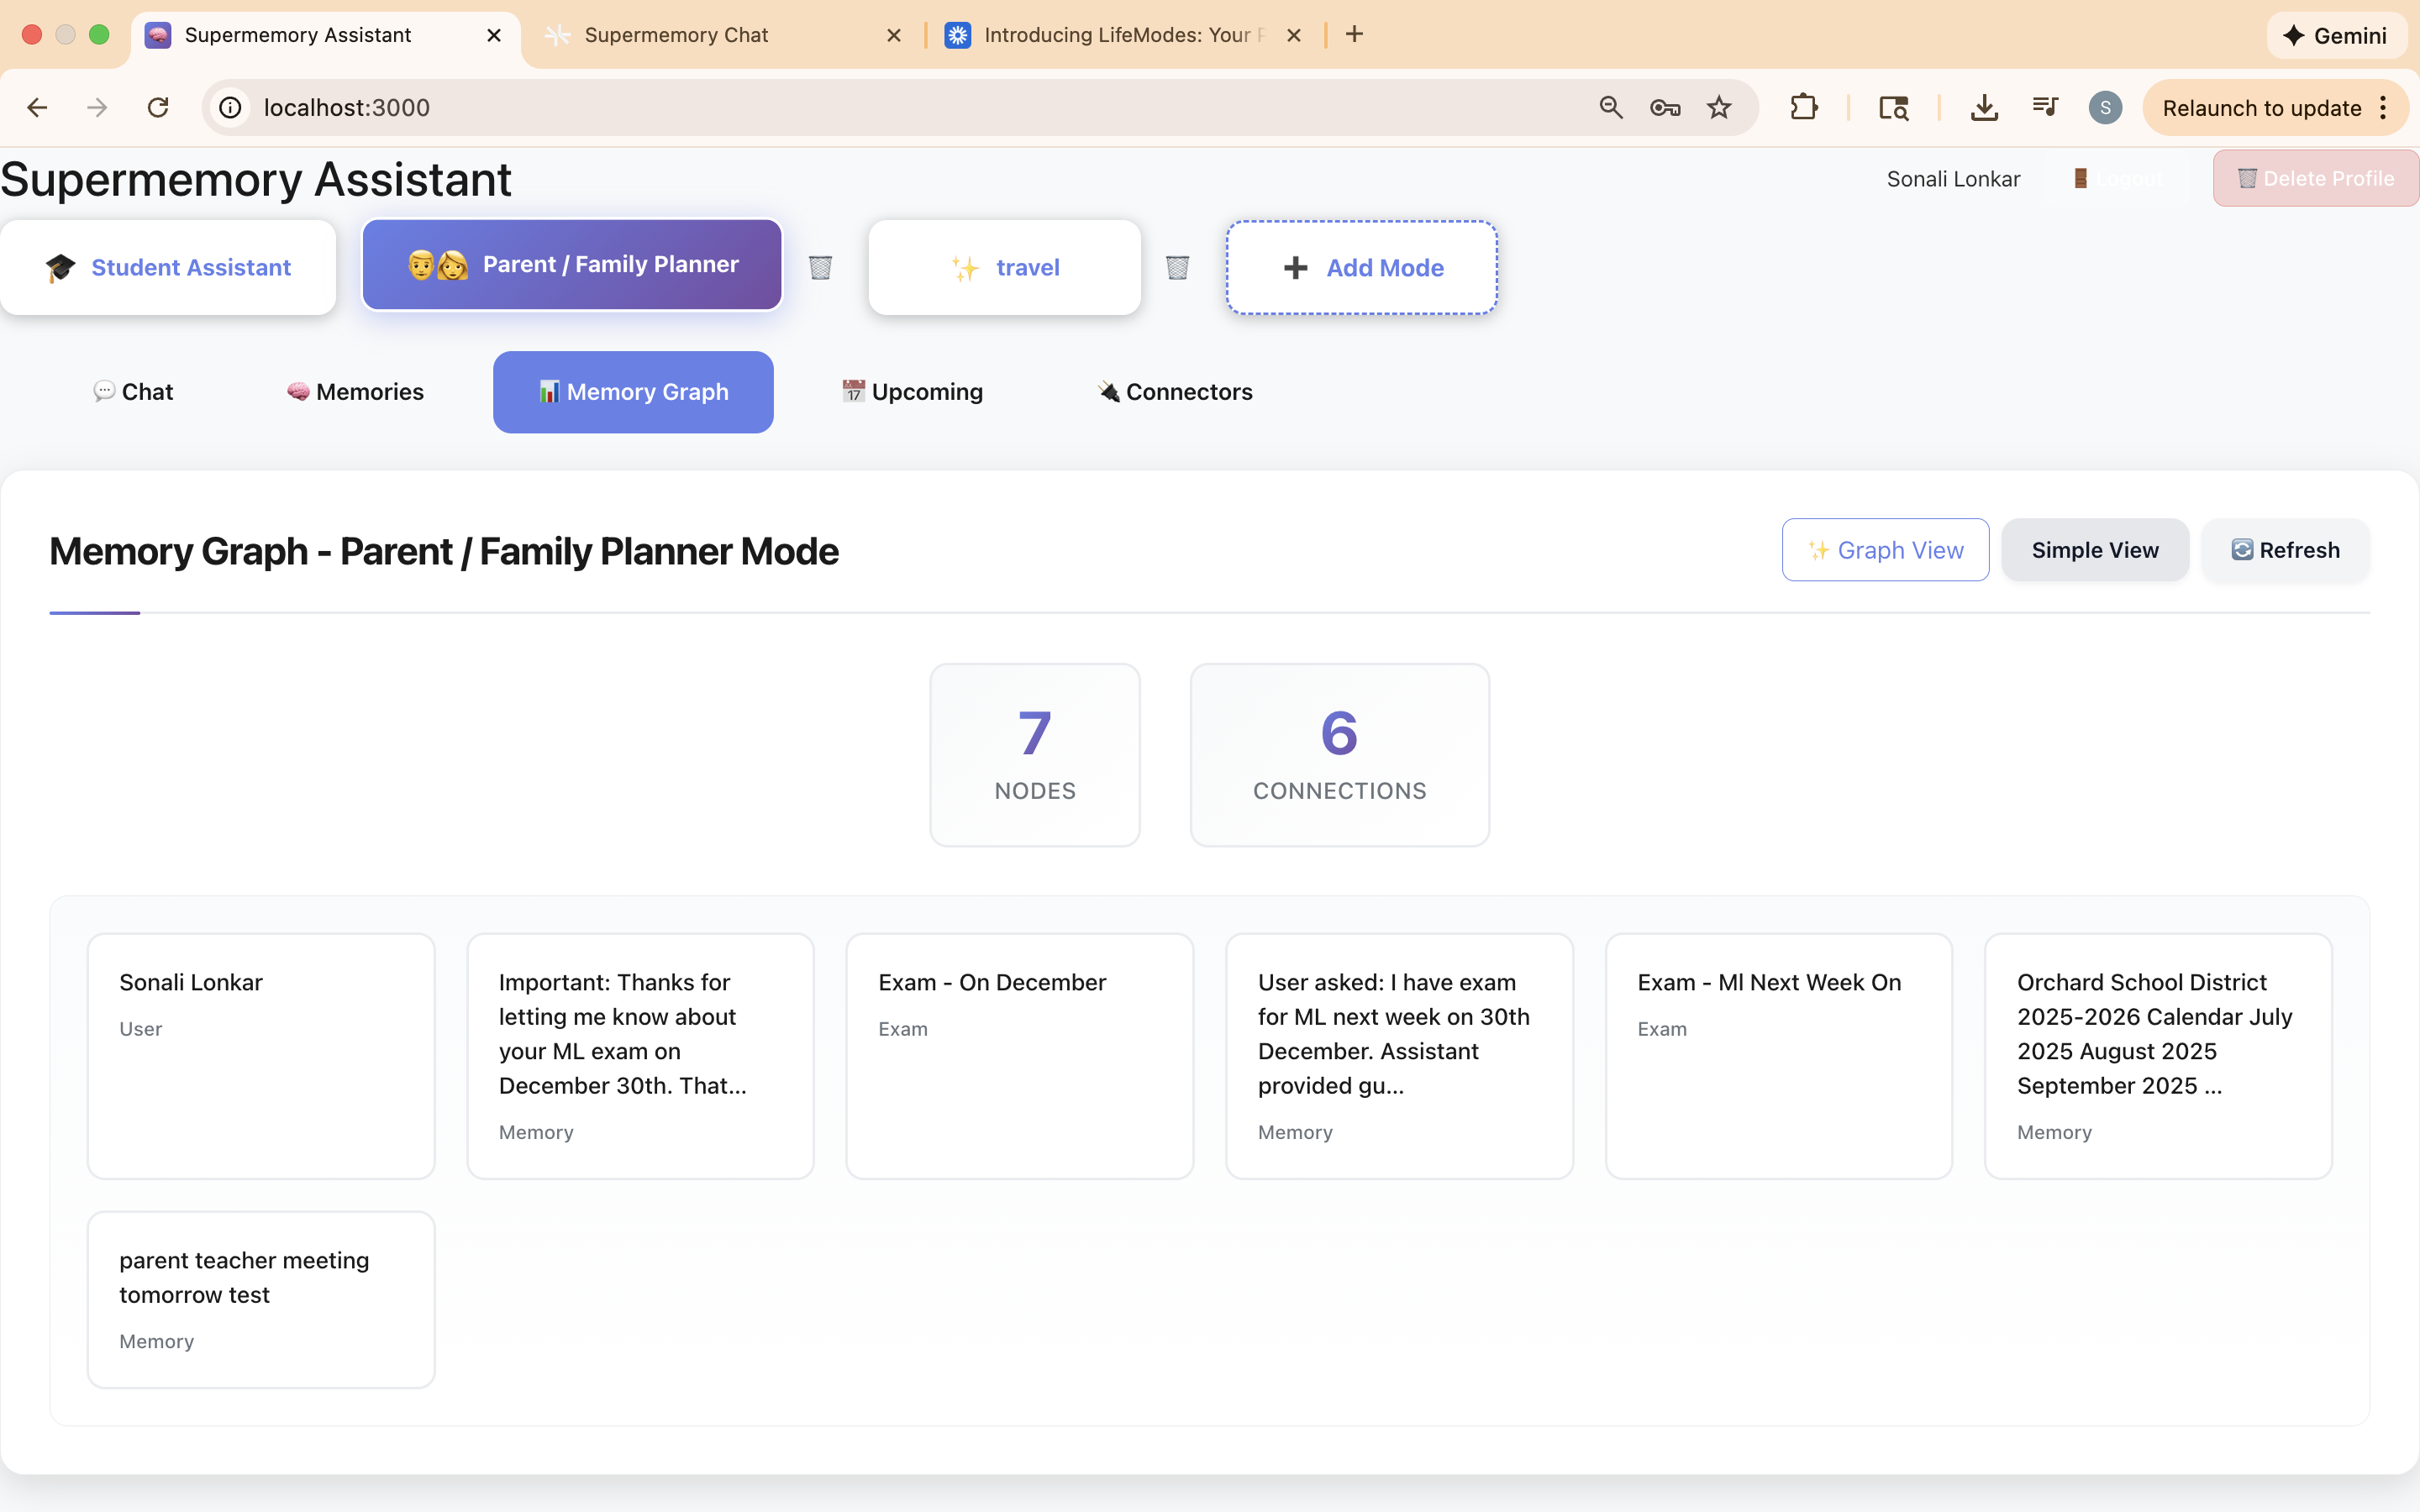Click trash icon next to travel mode
Image resolution: width=2420 pixels, height=1512 pixels.
pyautogui.click(x=1177, y=267)
